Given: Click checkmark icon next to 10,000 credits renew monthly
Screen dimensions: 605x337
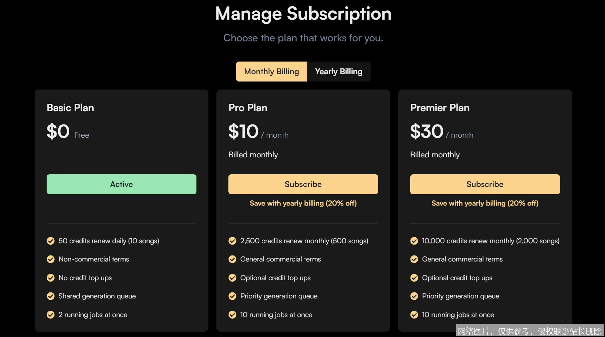Looking at the screenshot, I should point(414,241).
